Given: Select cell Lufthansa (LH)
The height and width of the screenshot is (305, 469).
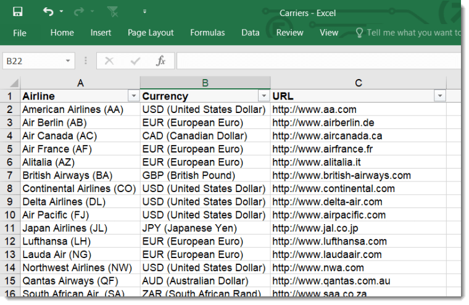Looking at the screenshot, I should [x=80, y=241].
